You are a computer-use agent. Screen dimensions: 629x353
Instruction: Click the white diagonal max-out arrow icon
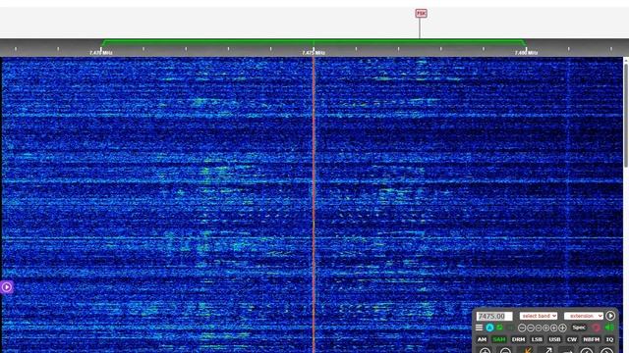pos(547,351)
